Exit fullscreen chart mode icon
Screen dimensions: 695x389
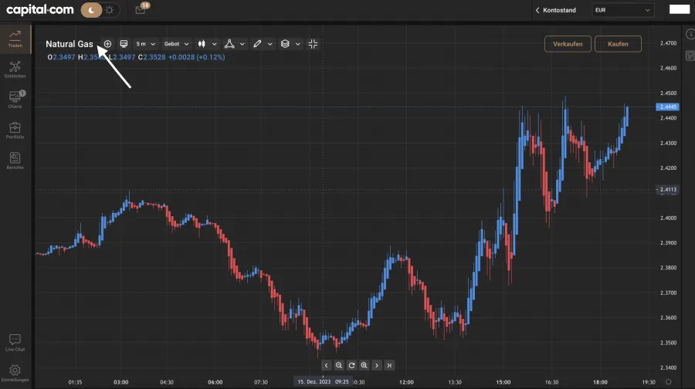313,44
